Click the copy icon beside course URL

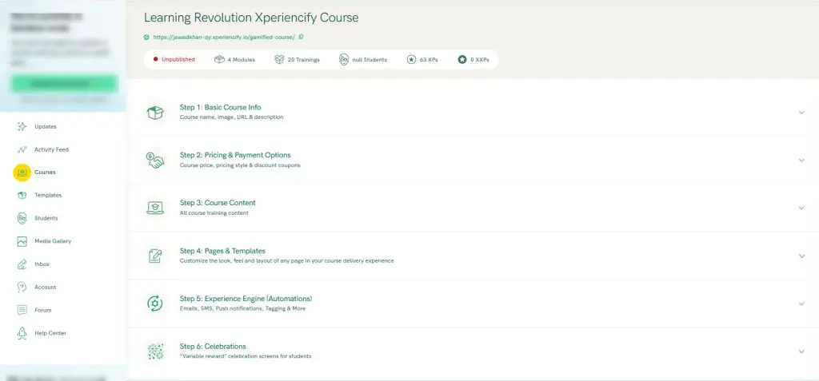pos(301,37)
